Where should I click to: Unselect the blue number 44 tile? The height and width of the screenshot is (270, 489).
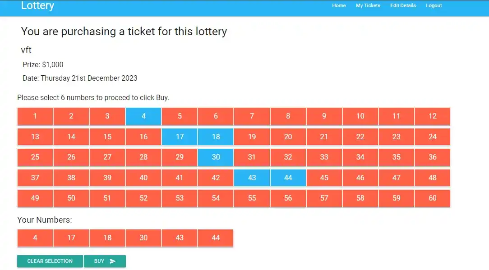pos(288,178)
